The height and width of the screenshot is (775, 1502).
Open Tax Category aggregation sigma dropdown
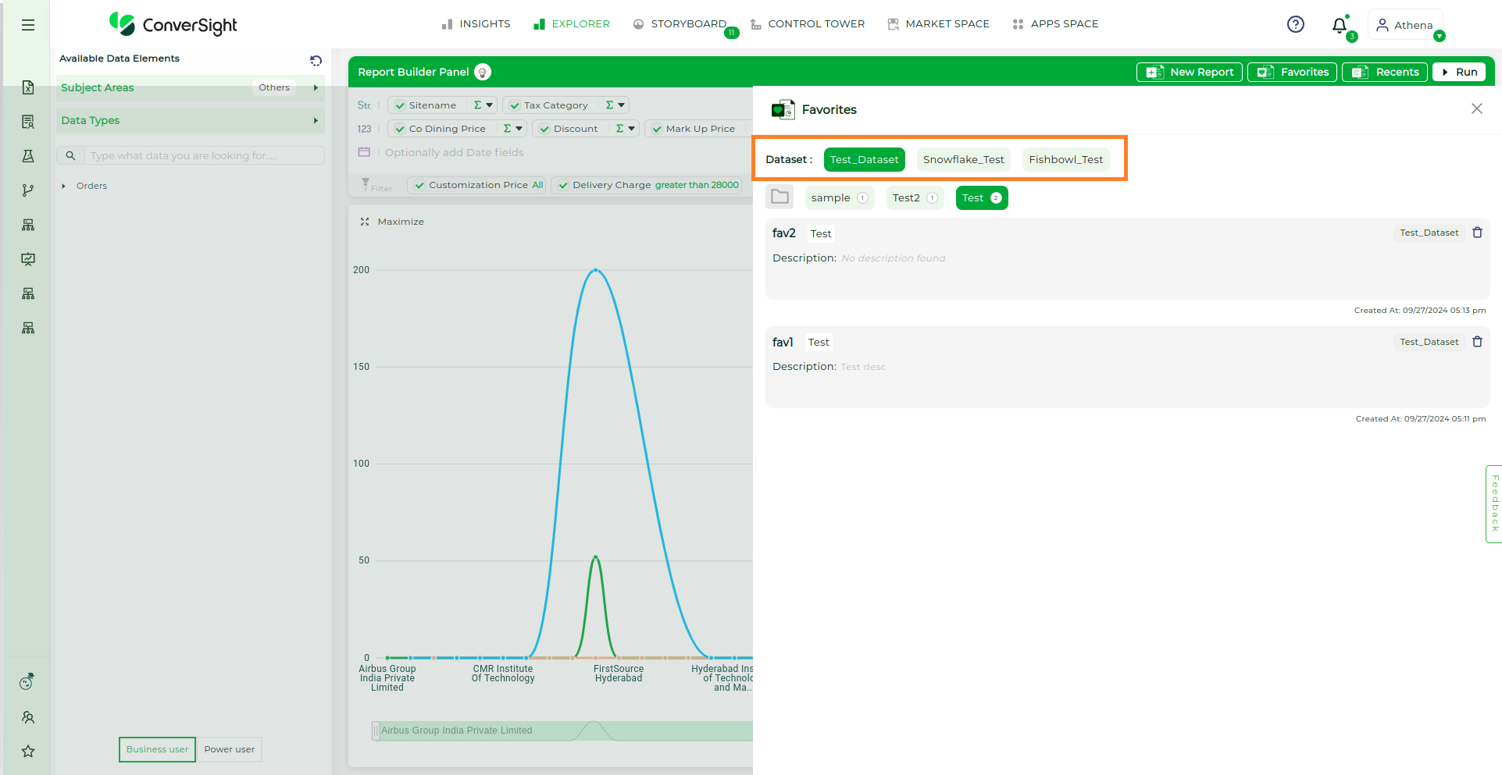615,105
